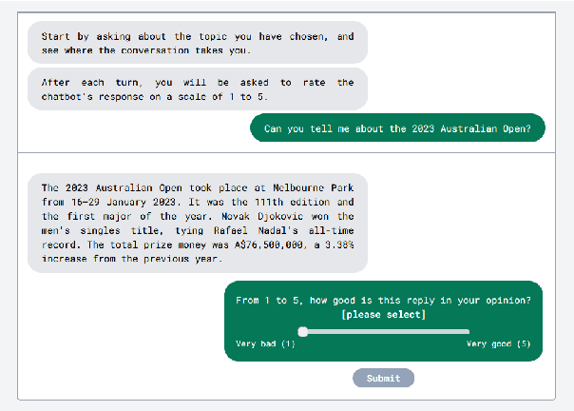574x411 pixels.
Task: Click the slider track three quarters from left
Action: coord(428,331)
